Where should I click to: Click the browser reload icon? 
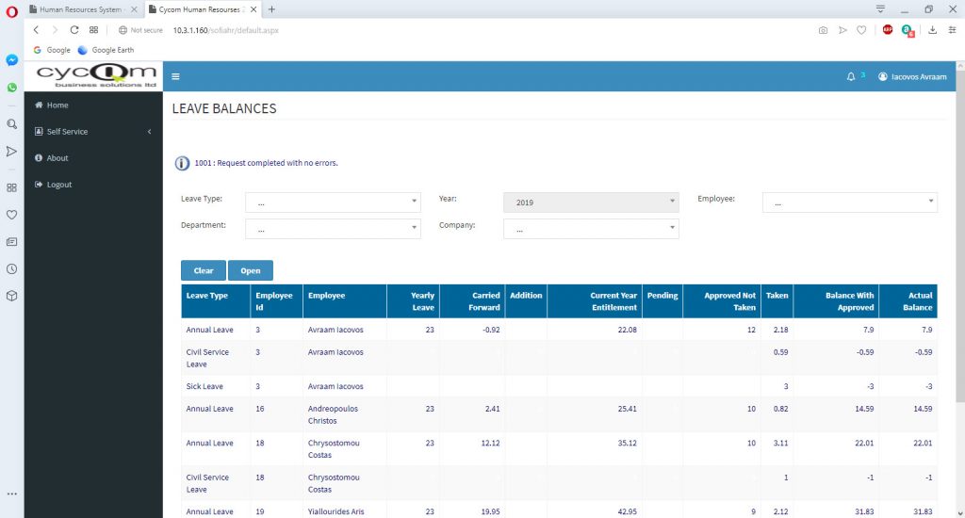pyautogui.click(x=74, y=29)
